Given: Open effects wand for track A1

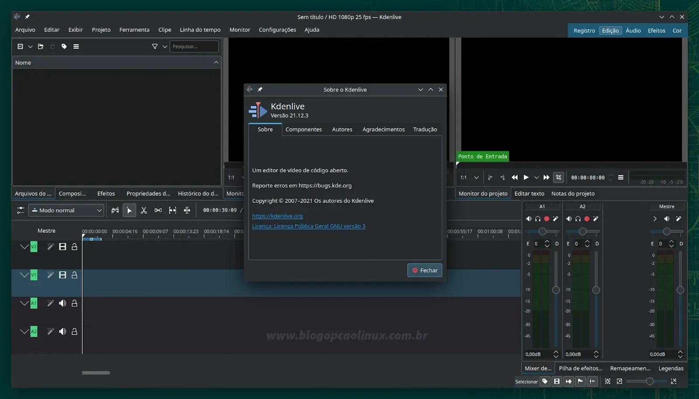Looking at the screenshot, I should tap(51, 303).
